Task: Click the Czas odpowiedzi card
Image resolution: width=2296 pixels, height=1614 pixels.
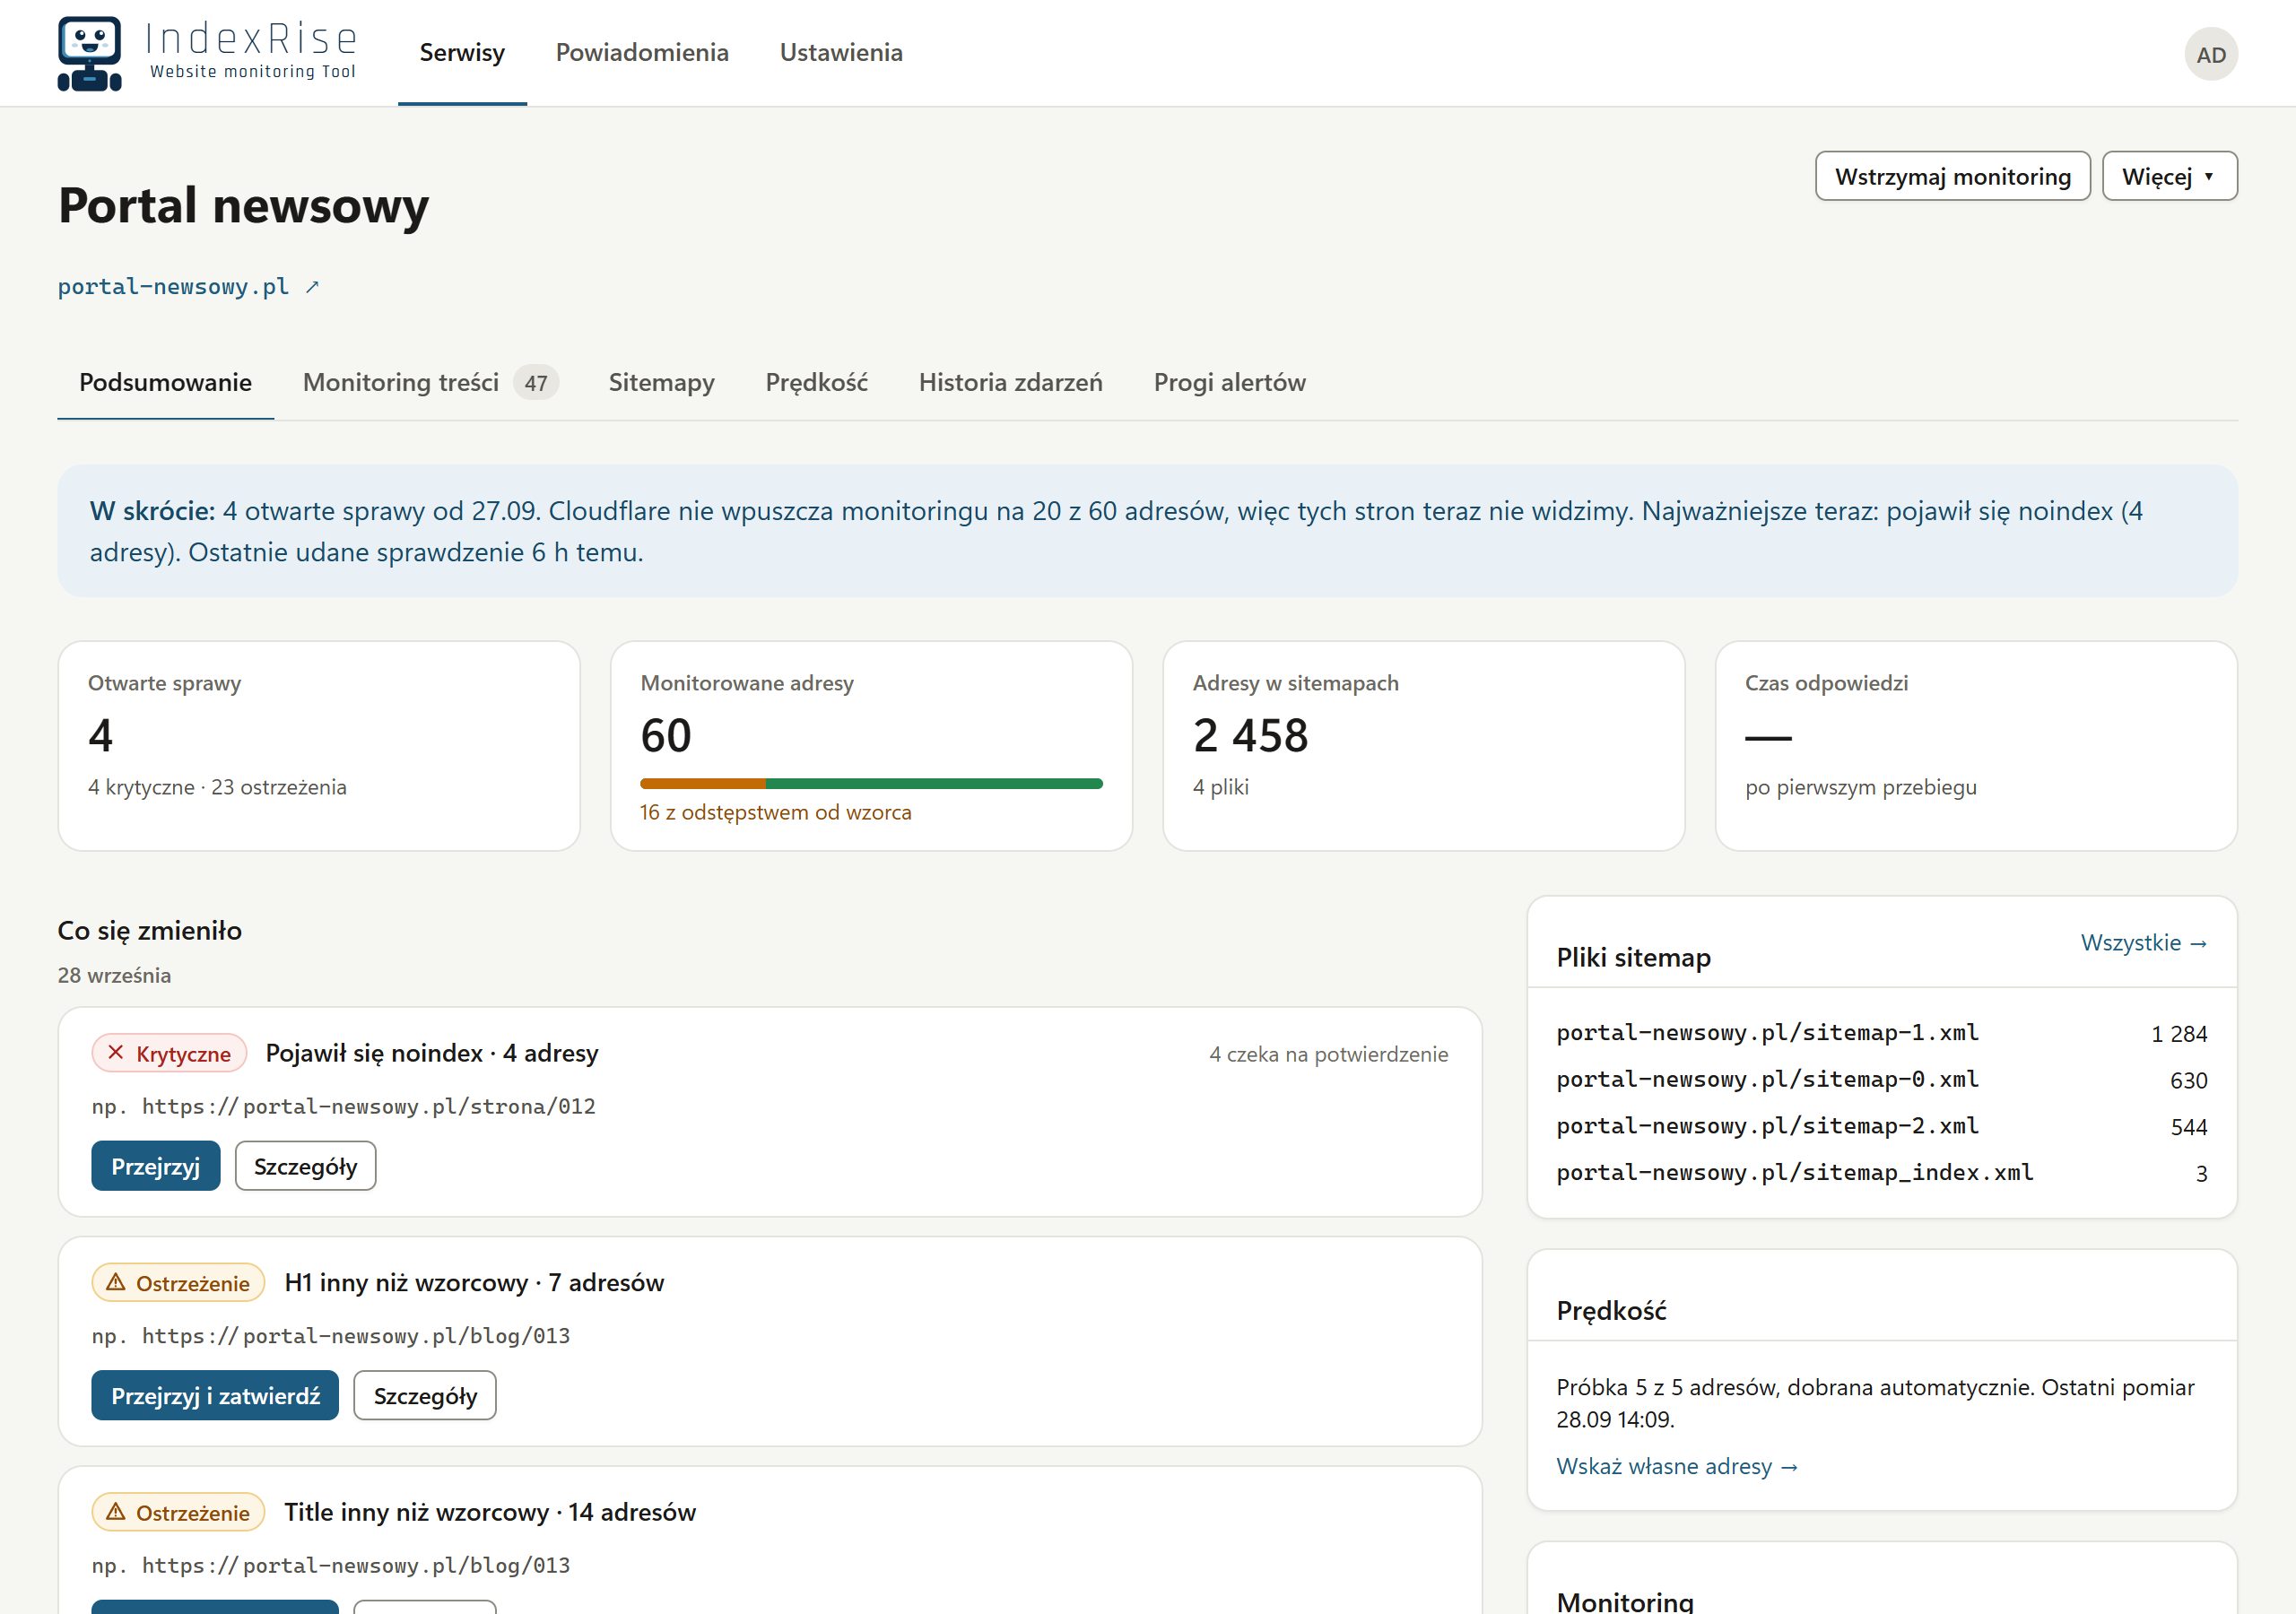Action: (1976, 746)
